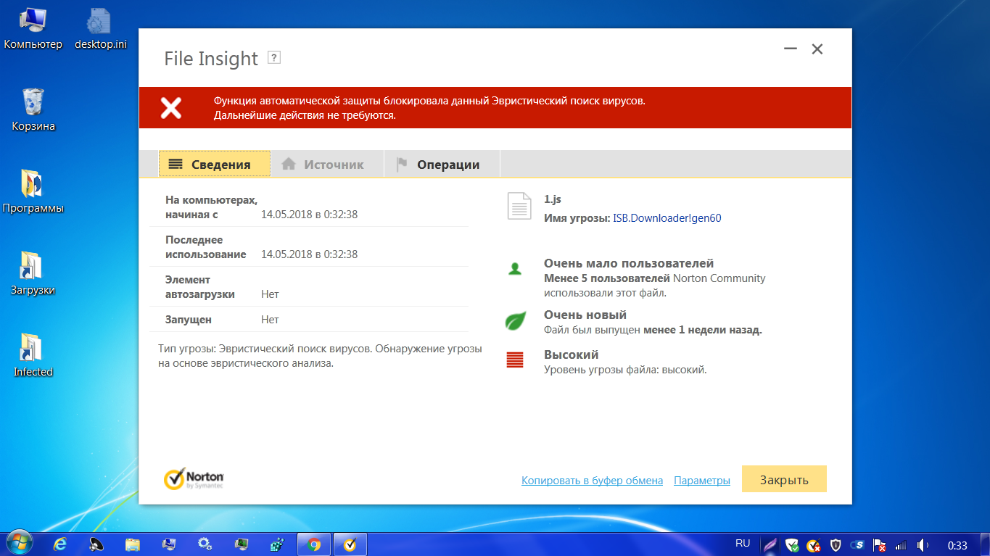
Task: Click the dark shield info tray icon
Action: [x=836, y=545]
